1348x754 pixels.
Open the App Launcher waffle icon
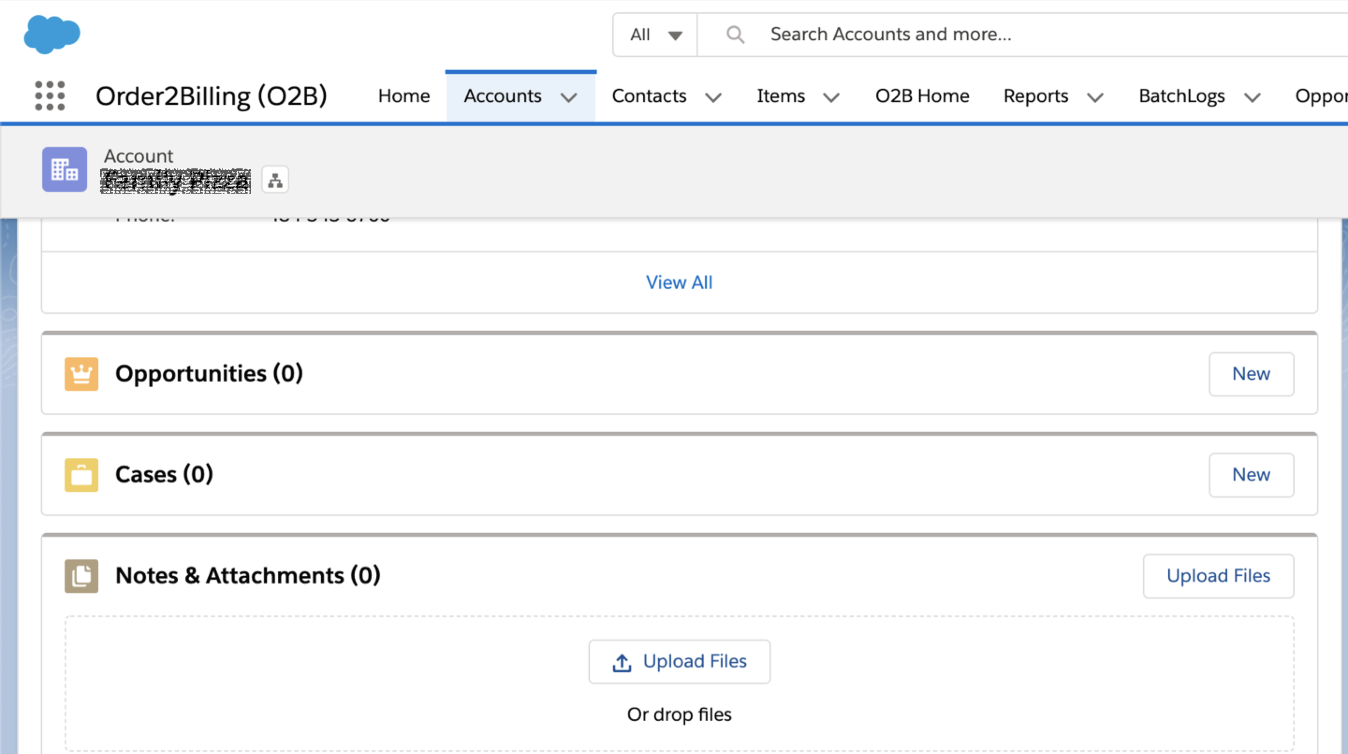tap(50, 96)
